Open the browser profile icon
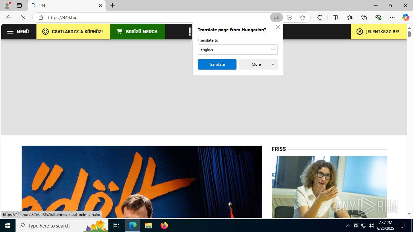Image resolution: width=413 pixels, height=232 pixels. (7, 5)
